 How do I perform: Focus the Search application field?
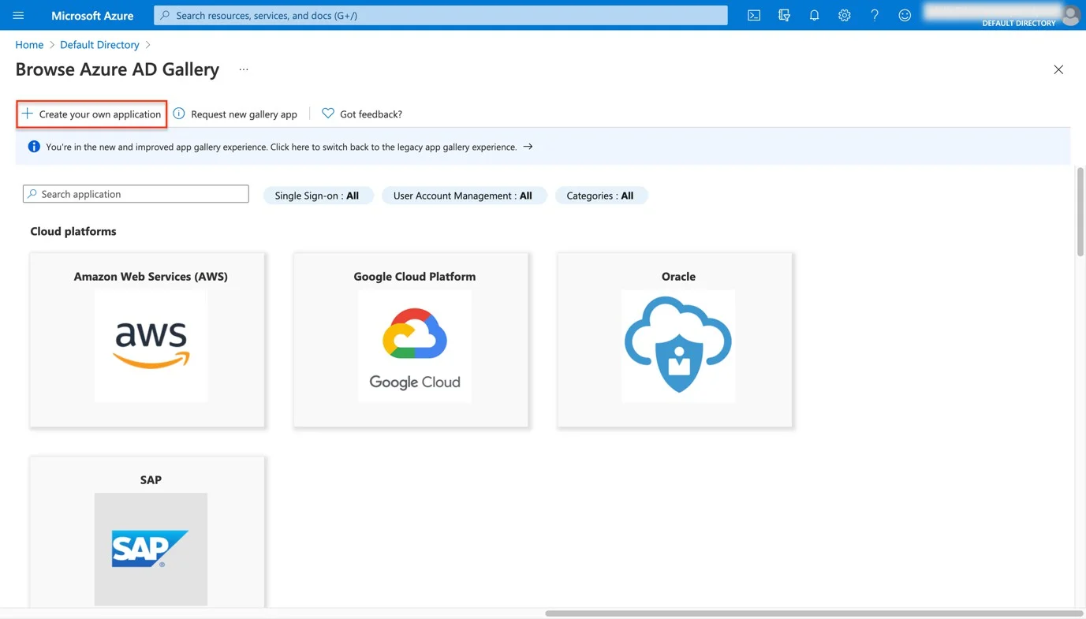pyautogui.click(x=136, y=194)
